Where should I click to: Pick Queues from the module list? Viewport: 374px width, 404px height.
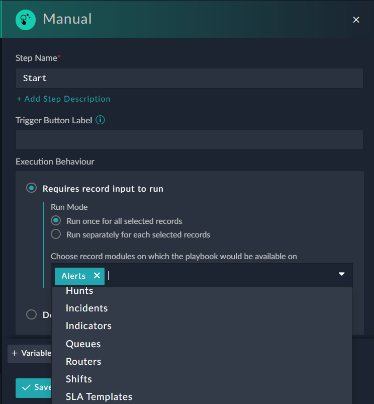[x=202, y=344]
